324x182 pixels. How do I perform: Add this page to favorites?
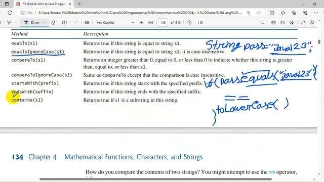pos(259,13)
